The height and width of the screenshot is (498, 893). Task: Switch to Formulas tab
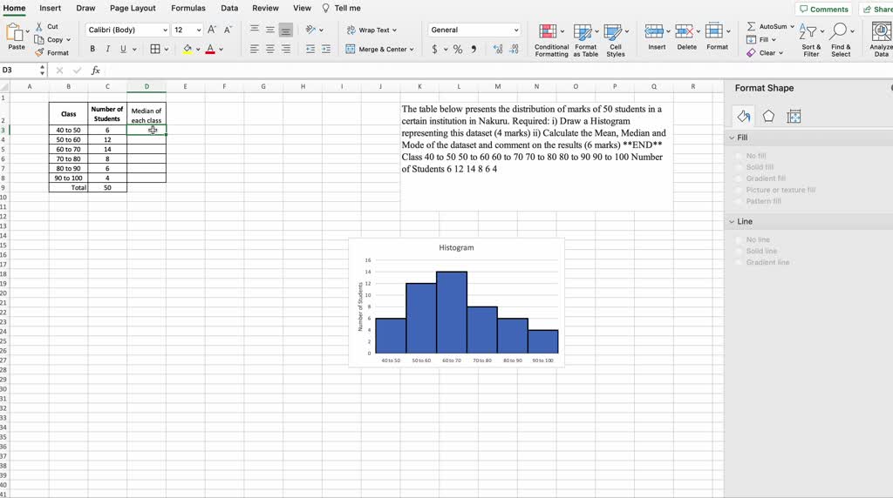click(188, 8)
